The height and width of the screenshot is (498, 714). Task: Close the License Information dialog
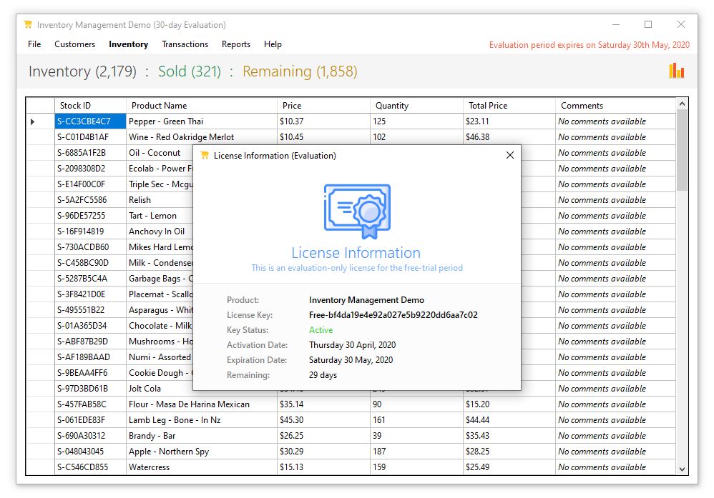tap(510, 155)
